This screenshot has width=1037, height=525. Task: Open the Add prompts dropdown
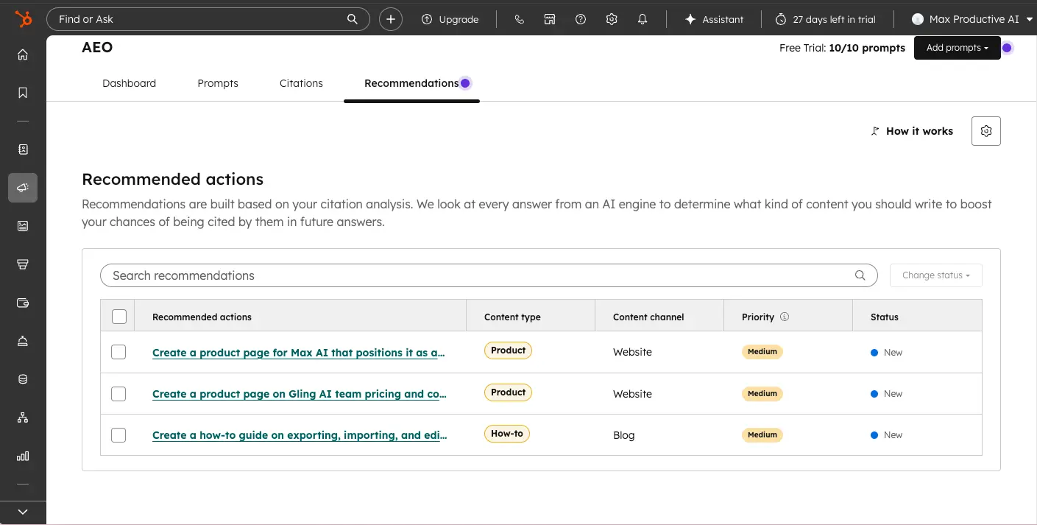[x=957, y=47]
